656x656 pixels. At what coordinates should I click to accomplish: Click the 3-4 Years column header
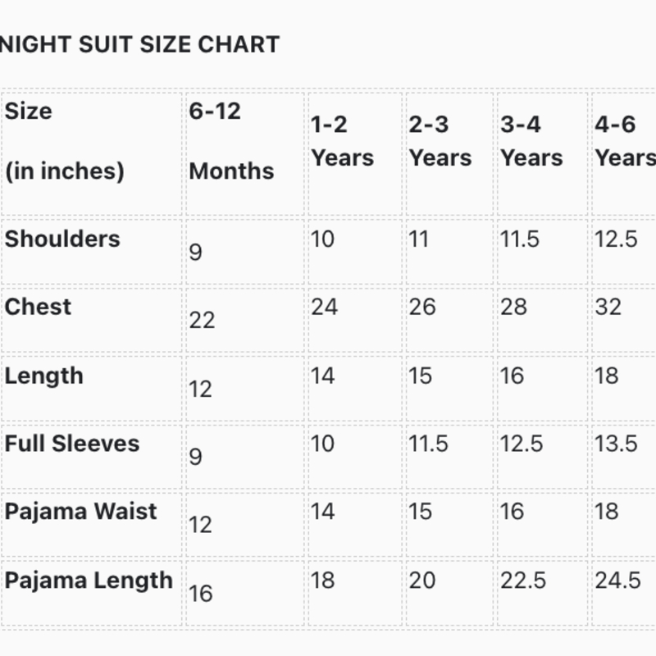[531, 141]
